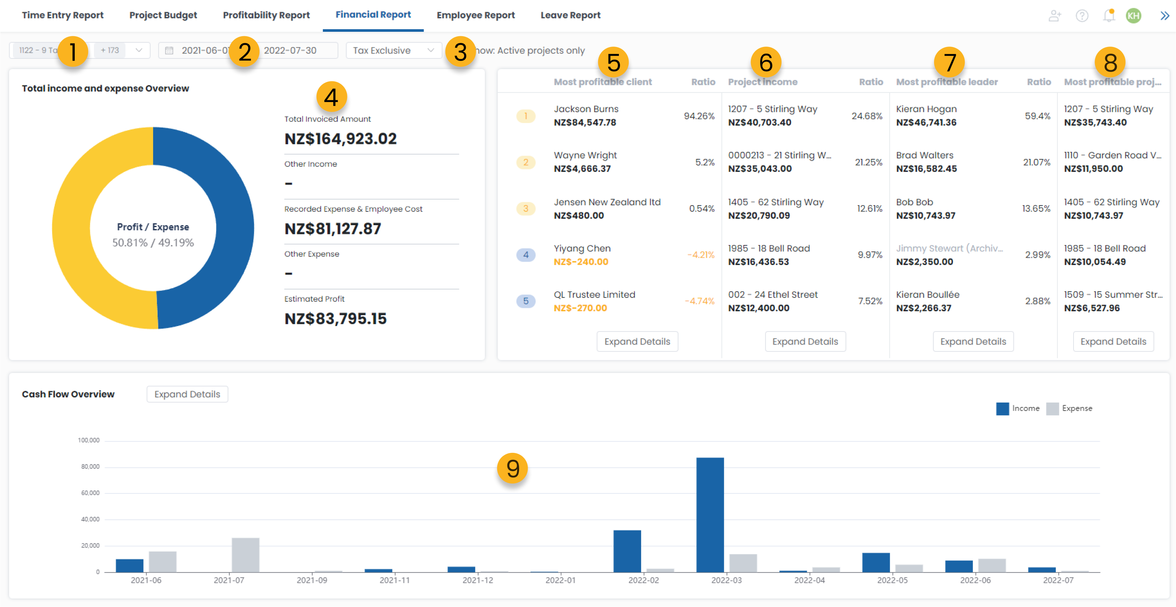Click the end date 2022-07-30 field
This screenshot has height=607, width=1176.
(x=290, y=50)
